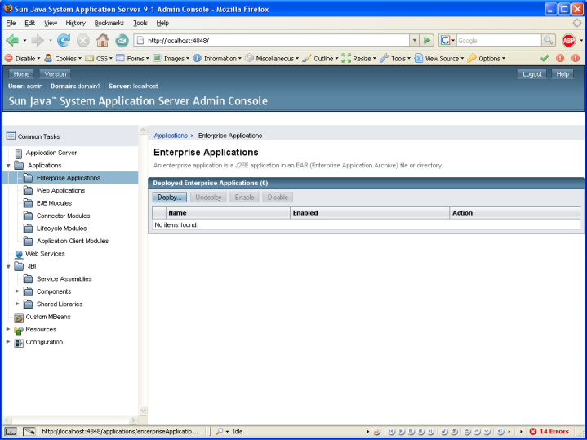Click the search magnifier button beside Google box
Screen dimensions: 587x440
[548, 40]
